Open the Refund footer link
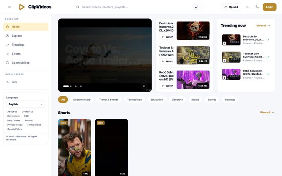 tap(29, 120)
